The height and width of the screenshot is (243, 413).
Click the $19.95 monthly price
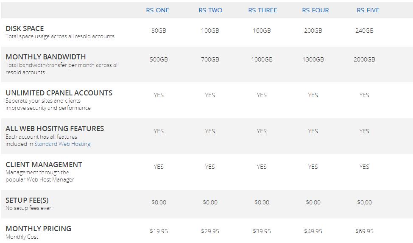[159, 231]
